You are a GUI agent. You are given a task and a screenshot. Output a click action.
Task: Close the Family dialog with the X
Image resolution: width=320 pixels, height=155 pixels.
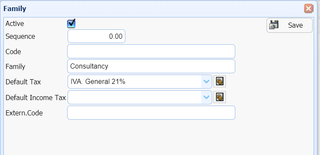coord(308,9)
